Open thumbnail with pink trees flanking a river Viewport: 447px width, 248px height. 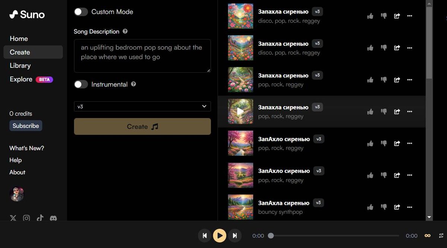point(240,143)
